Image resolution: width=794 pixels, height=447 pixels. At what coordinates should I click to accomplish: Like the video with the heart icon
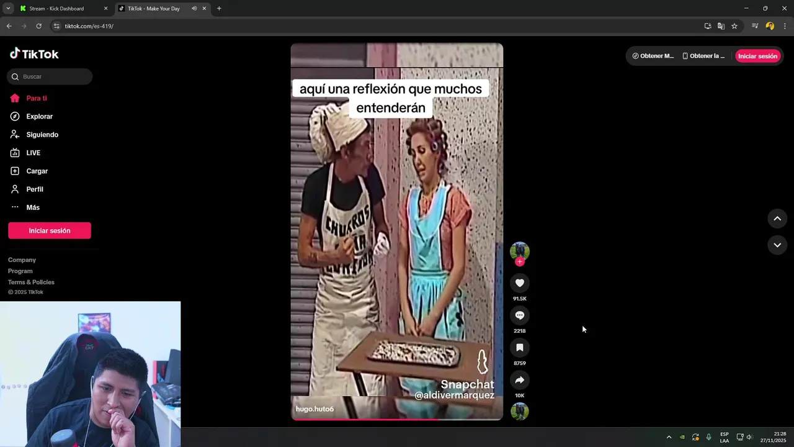coord(520,283)
